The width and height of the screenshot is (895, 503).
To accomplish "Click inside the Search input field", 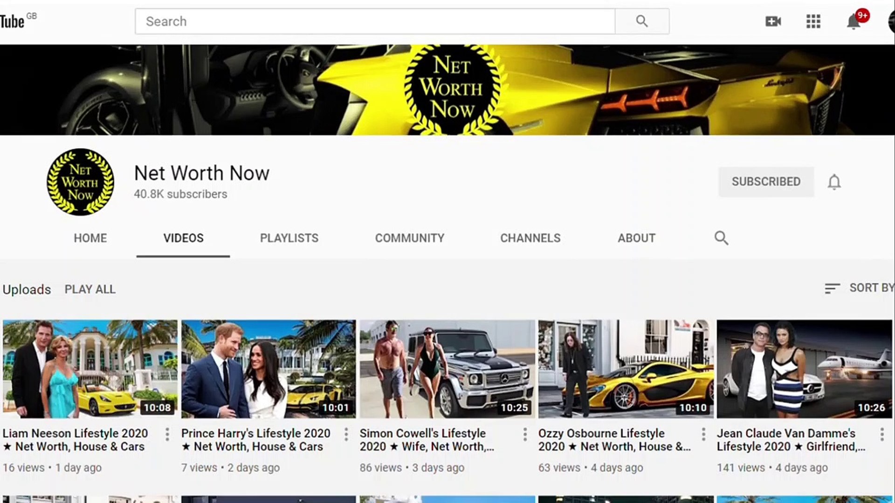I will tap(373, 21).
